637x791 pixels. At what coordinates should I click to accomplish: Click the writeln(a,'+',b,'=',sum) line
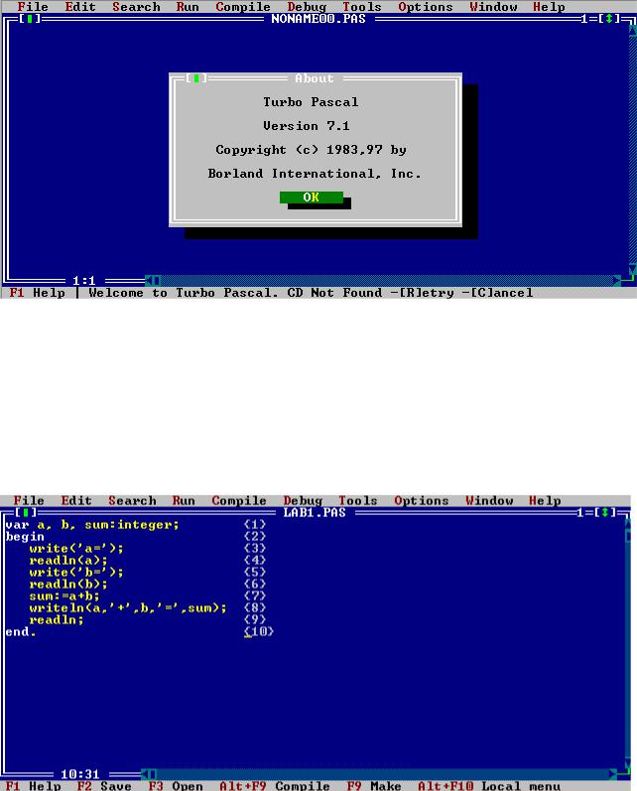click(x=128, y=607)
